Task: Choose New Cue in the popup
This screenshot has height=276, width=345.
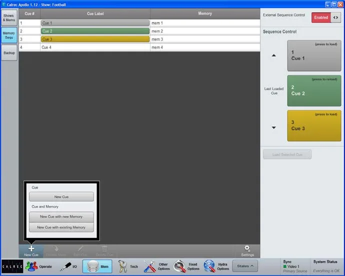Action: coord(61,197)
